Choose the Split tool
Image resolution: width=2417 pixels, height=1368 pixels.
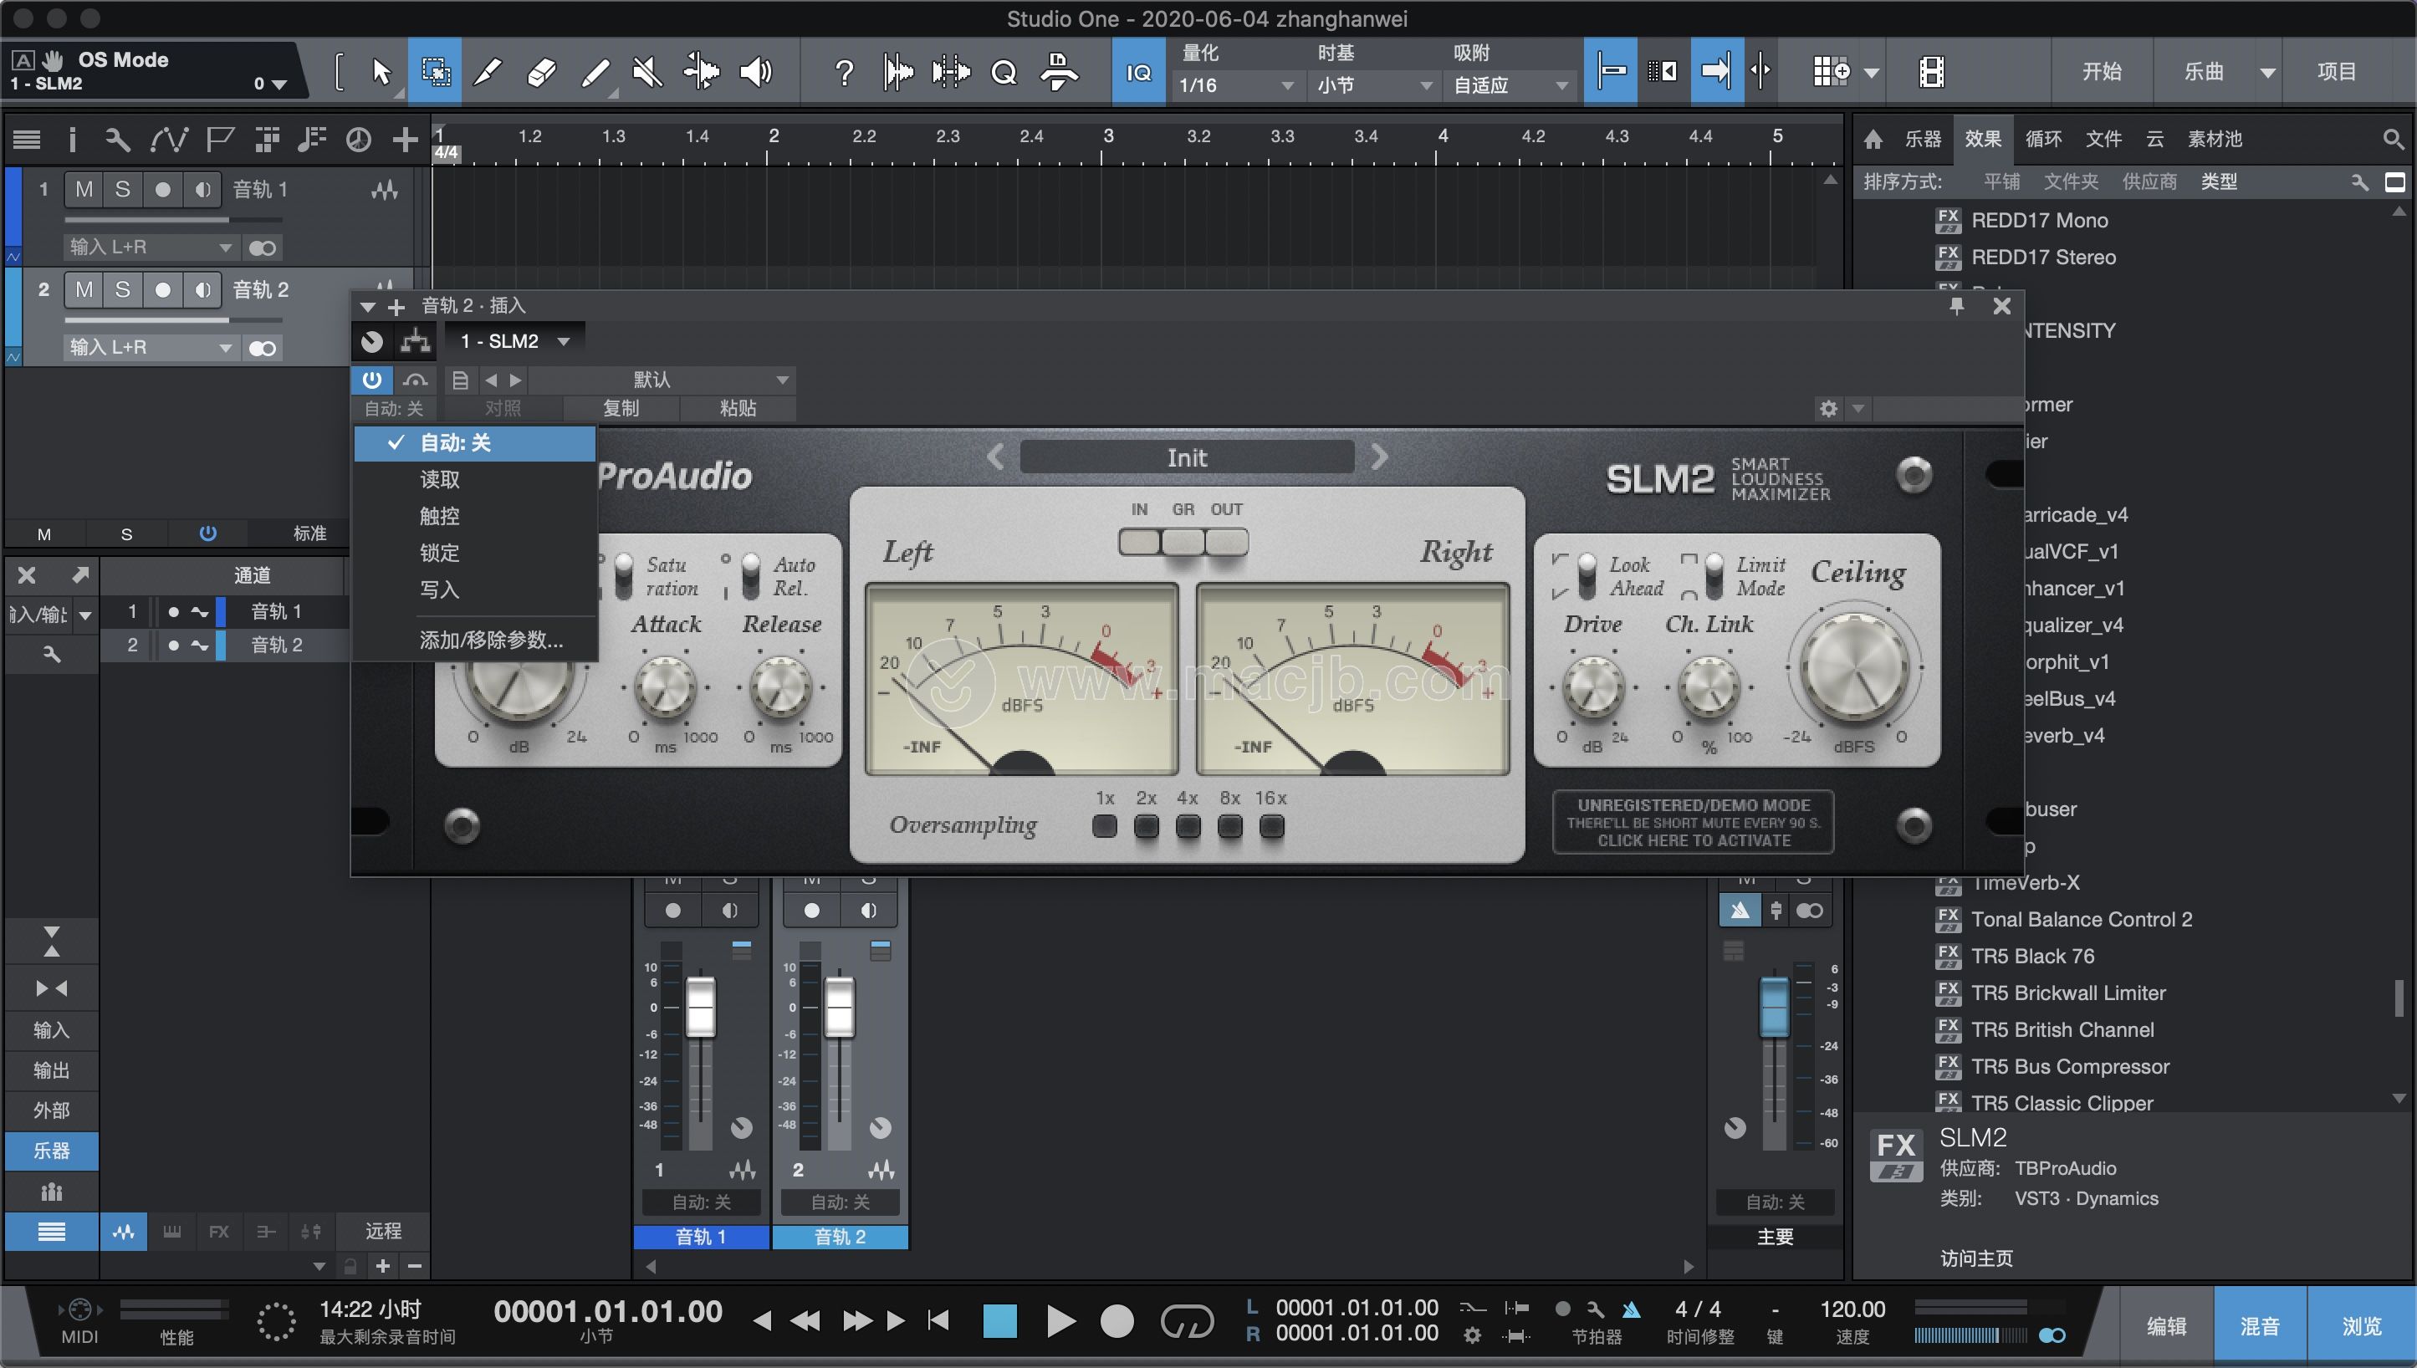487,71
